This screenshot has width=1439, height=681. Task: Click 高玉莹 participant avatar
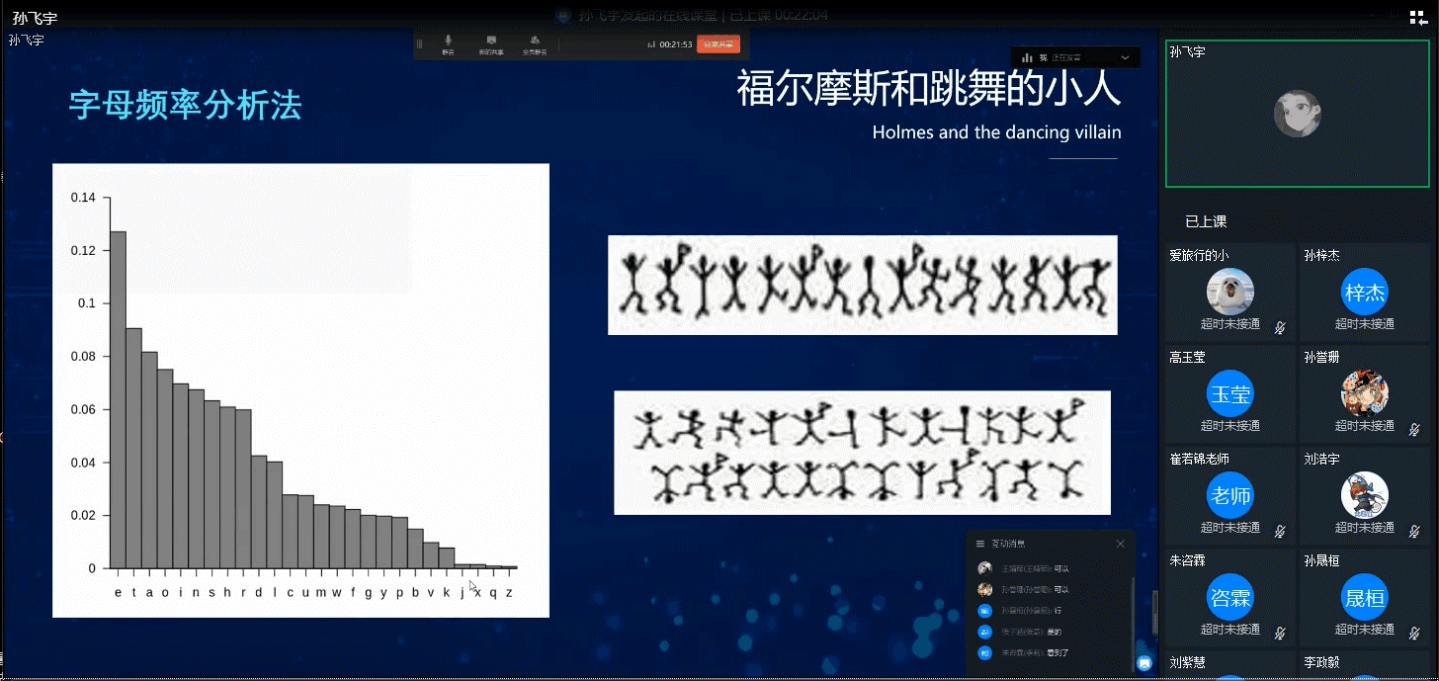coord(1229,393)
